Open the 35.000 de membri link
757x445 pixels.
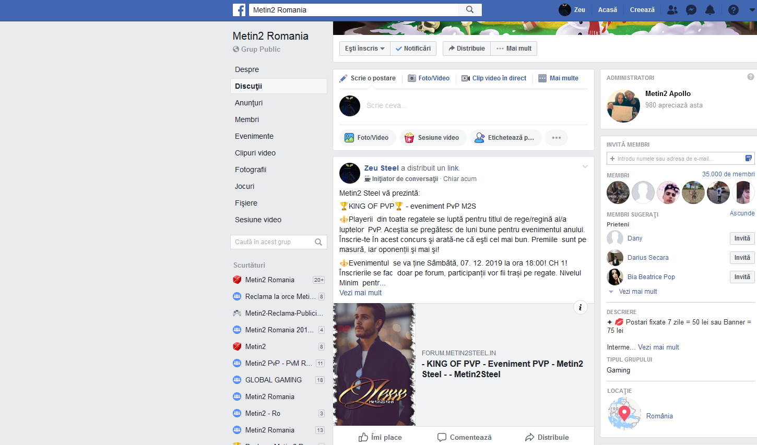click(728, 174)
